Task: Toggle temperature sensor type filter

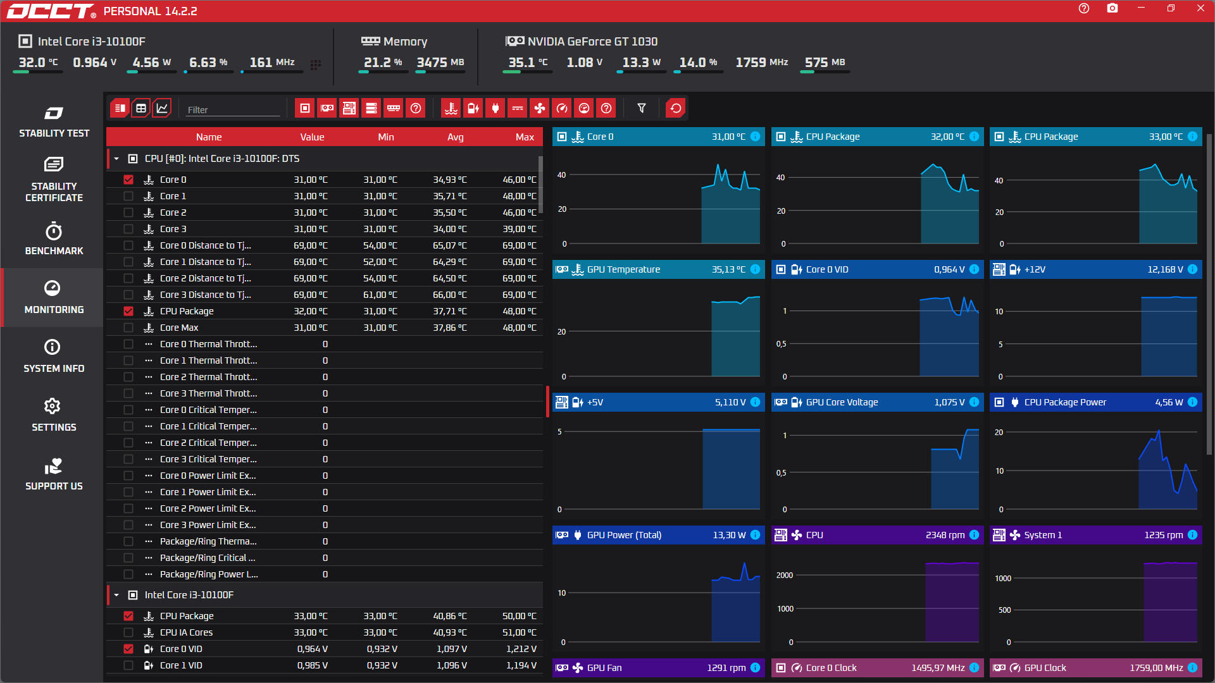Action: (x=451, y=108)
